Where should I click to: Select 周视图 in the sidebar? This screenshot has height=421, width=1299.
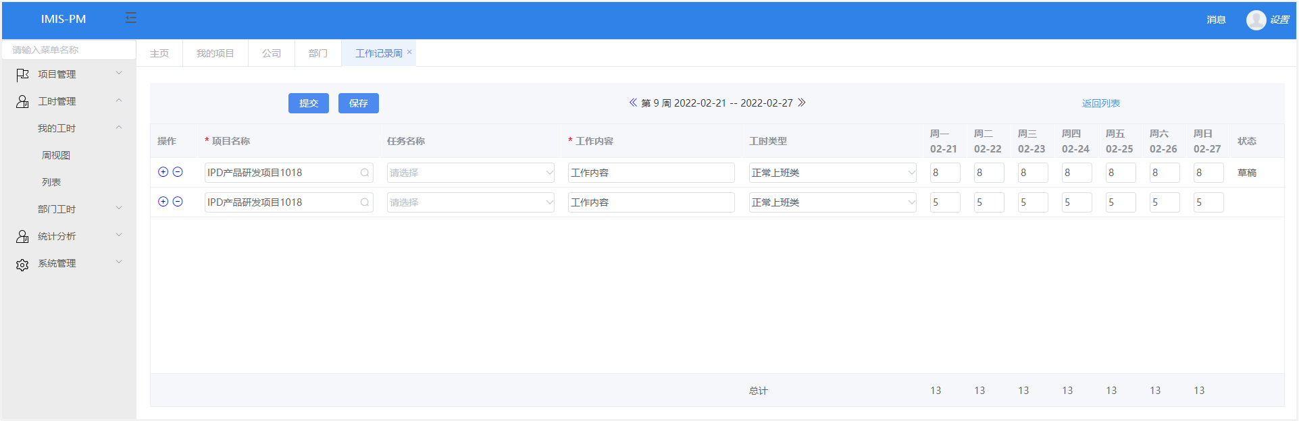pyautogui.click(x=56, y=155)
